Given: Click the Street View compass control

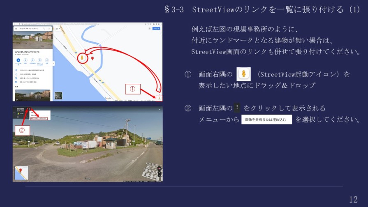Looking at the screenshot, I should 159,168.
